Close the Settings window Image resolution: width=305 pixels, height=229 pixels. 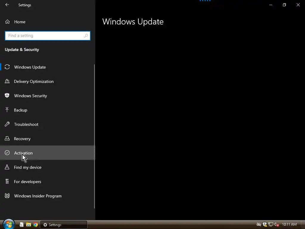(298, 5)
